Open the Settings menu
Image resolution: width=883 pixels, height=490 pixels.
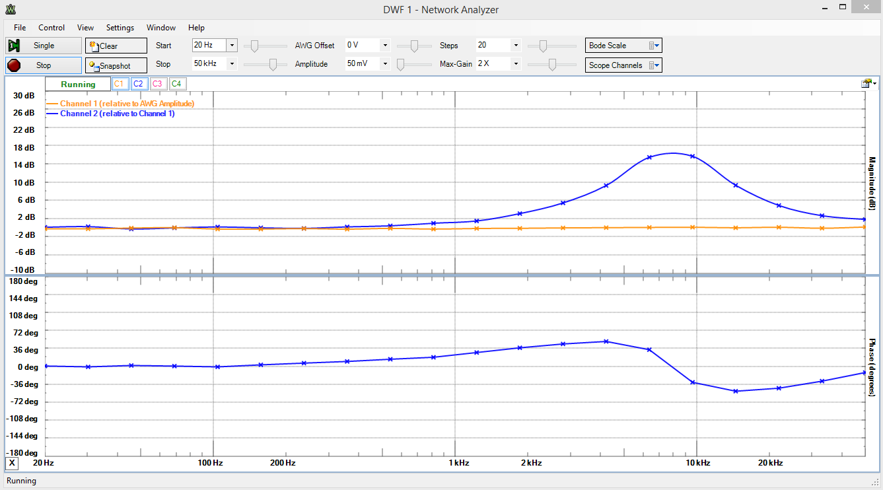tap(120, 28)
